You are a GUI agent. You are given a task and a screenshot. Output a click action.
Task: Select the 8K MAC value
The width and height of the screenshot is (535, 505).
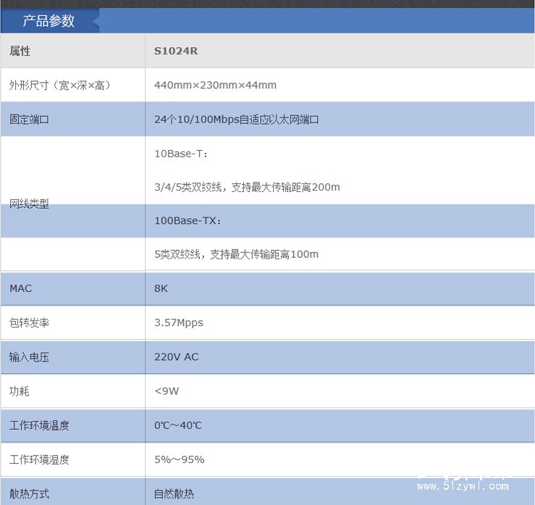tap(161, 288)
